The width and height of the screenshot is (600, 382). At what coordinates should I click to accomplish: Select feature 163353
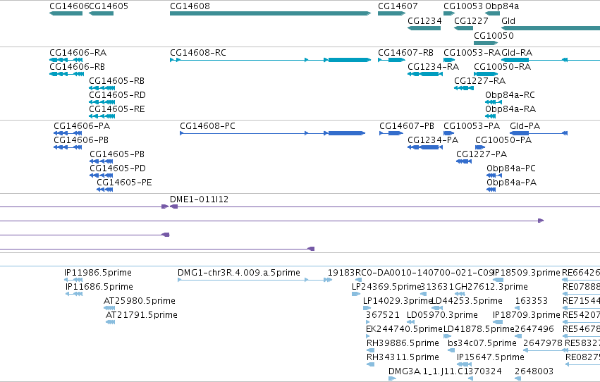518,308
